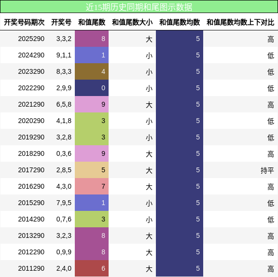Click the 和值尾数均数上下对比 column header

[240, 22]
